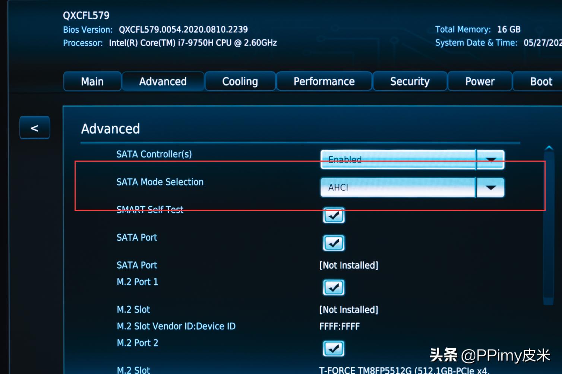Expand the SATA Controller(s) dropdown arrow
Screen dimensions: 562x374
coord(490,159)
